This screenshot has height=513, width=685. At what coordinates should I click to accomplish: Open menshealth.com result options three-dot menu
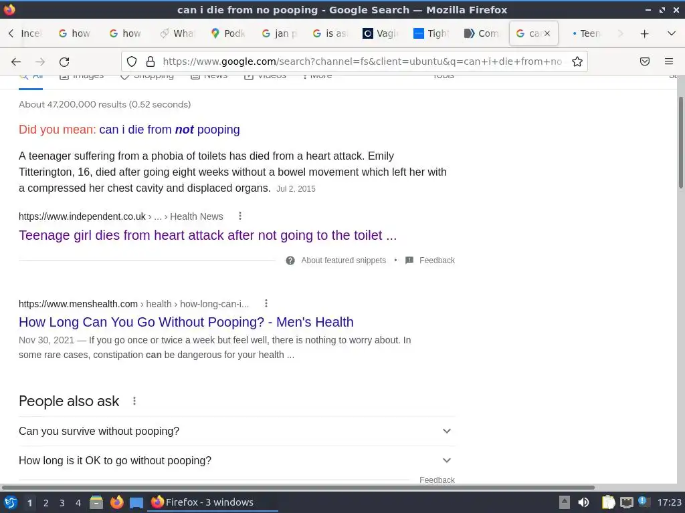pyautogui.click(x=266, y=304)
